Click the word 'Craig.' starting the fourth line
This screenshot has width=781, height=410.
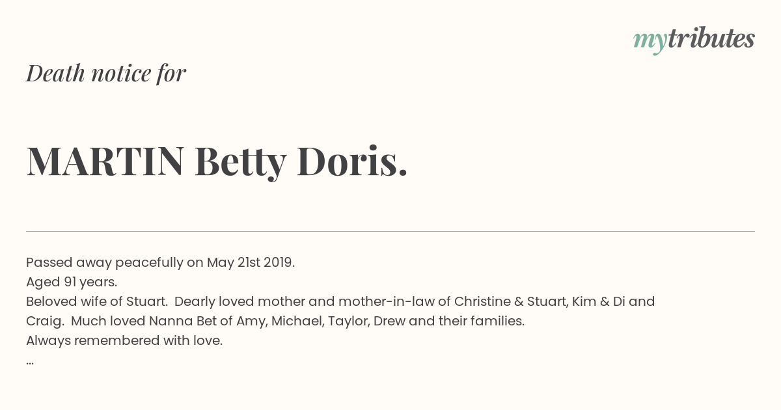tap(45, 321)
